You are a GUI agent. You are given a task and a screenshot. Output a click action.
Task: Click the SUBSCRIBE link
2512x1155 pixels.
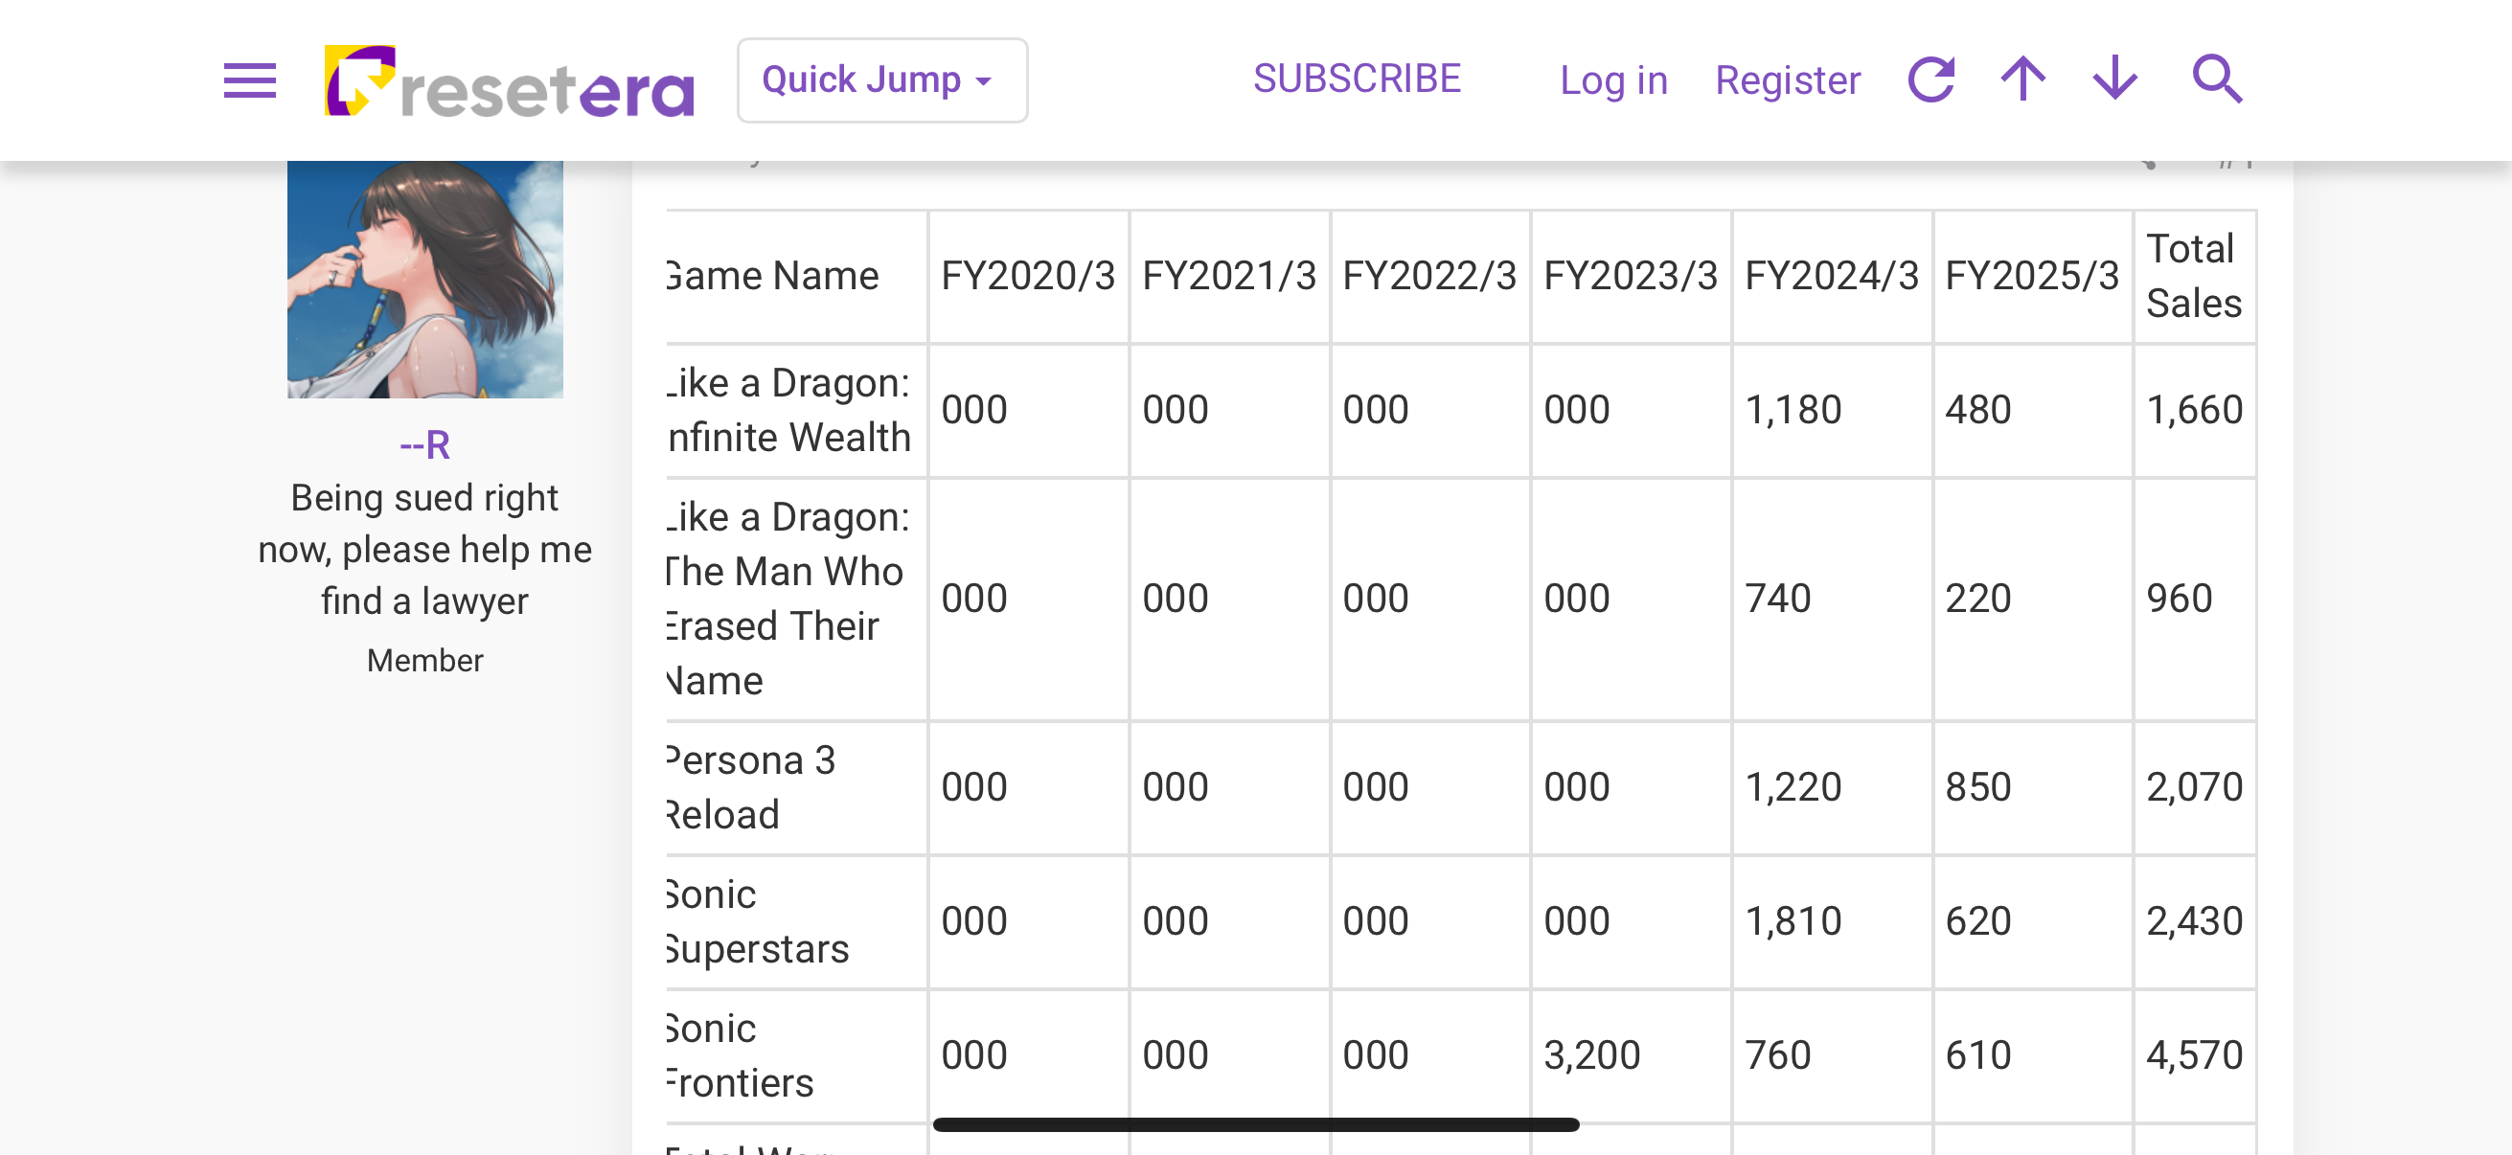tap(1357, 79)
